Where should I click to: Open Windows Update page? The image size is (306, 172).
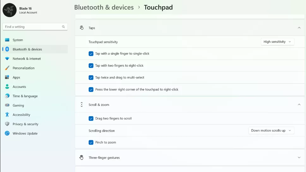35,134
